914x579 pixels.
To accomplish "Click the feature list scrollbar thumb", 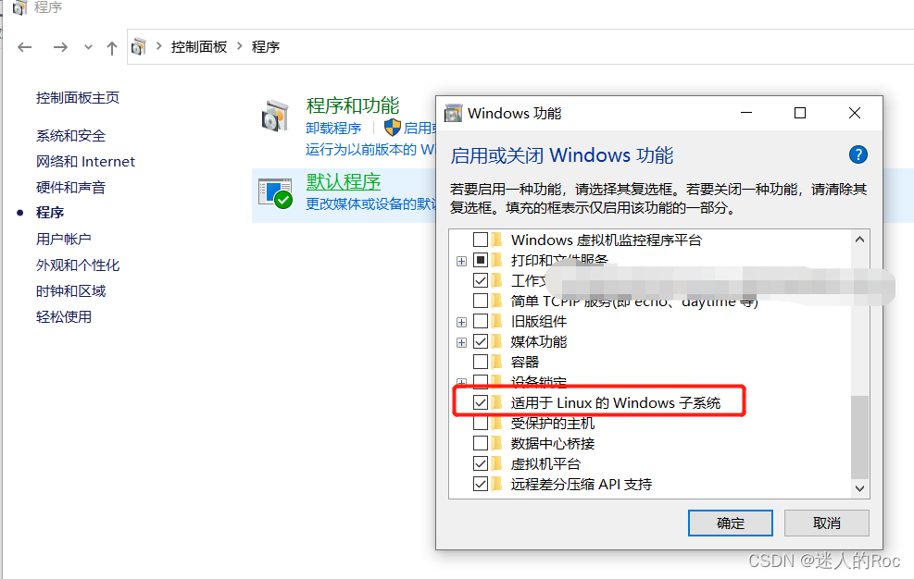I will click(859, 437).
